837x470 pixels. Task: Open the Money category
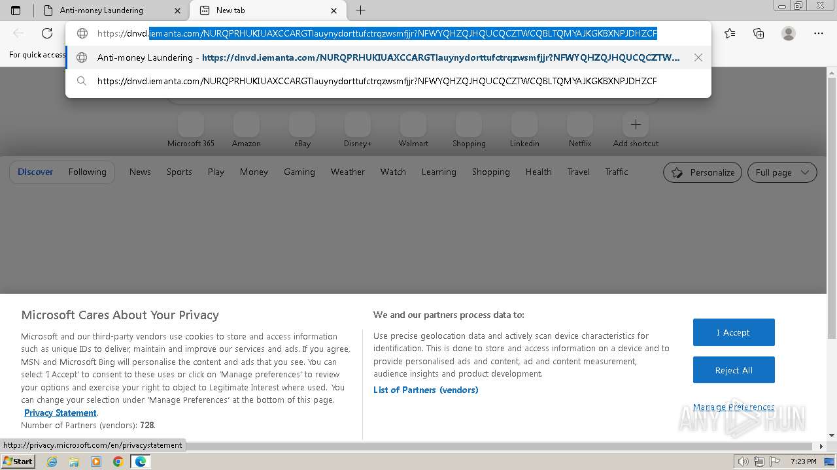click(254, 172)
